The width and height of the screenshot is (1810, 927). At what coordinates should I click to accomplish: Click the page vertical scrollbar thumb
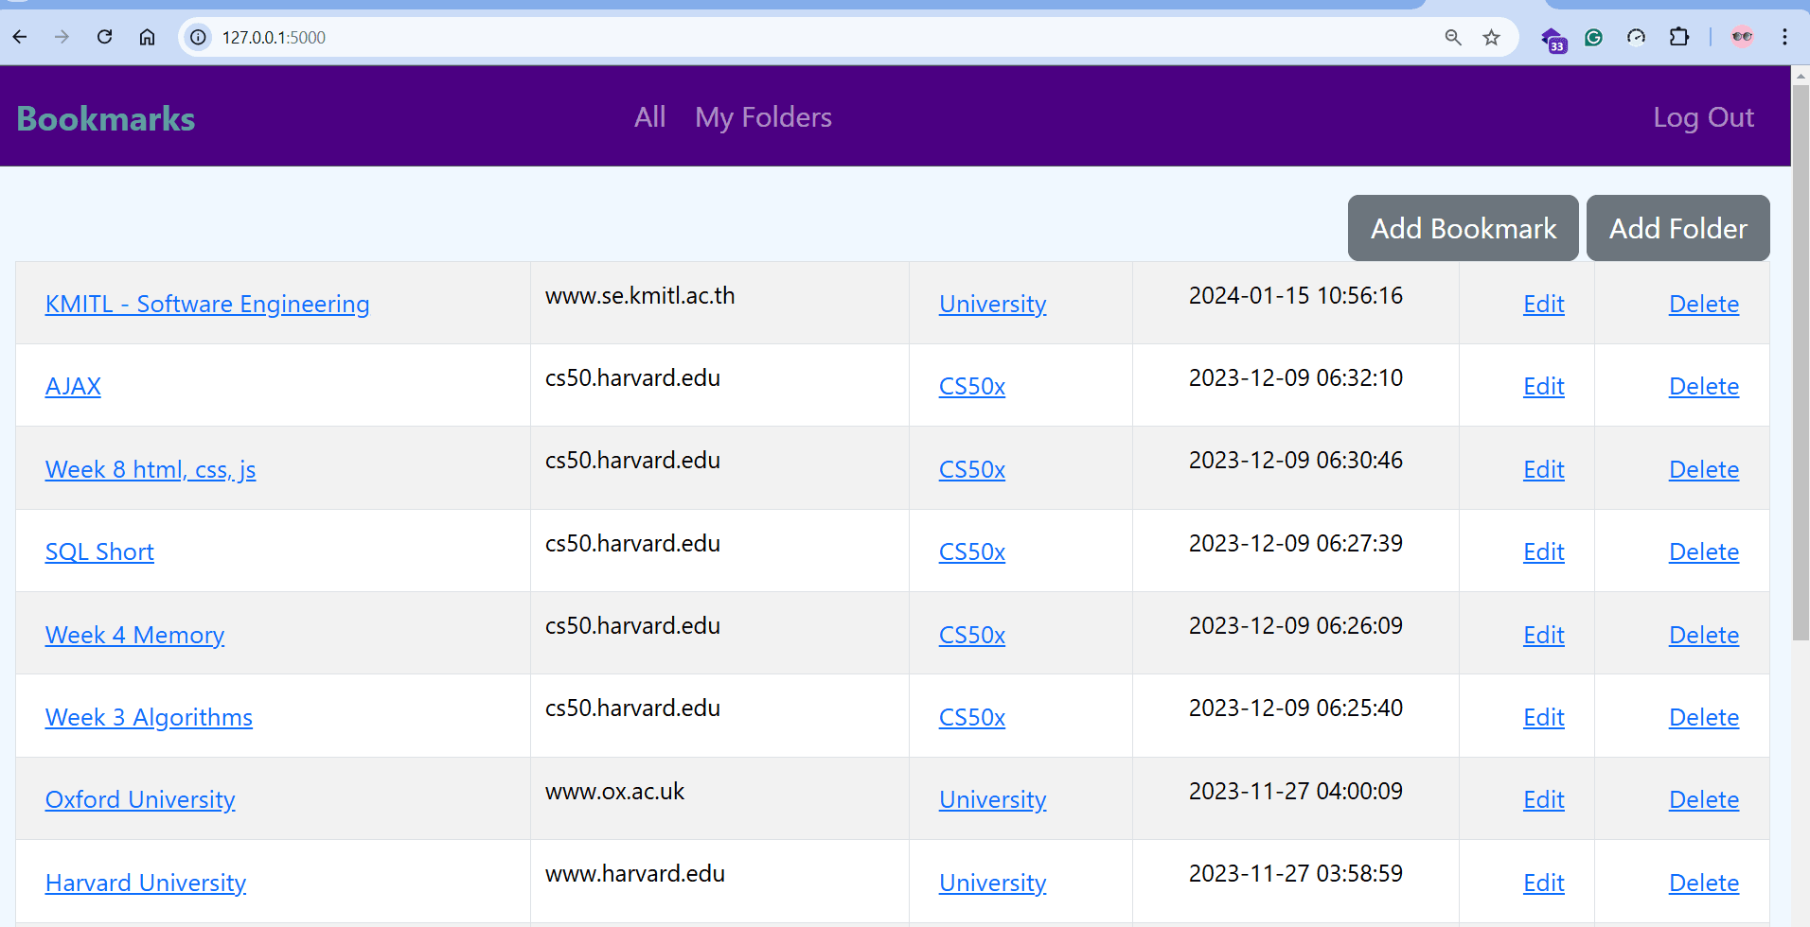(x=1801, y=359)
